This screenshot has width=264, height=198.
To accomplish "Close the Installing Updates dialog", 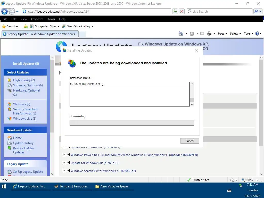I will (197, 51).
